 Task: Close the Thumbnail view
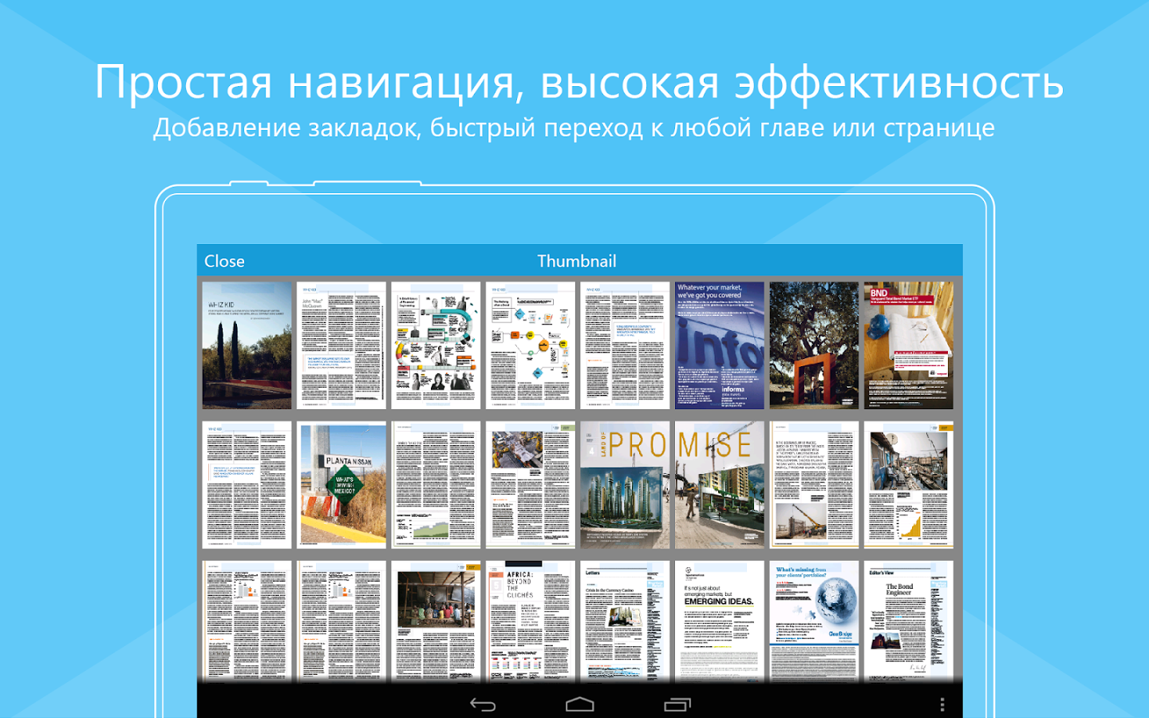coord(224,261)
